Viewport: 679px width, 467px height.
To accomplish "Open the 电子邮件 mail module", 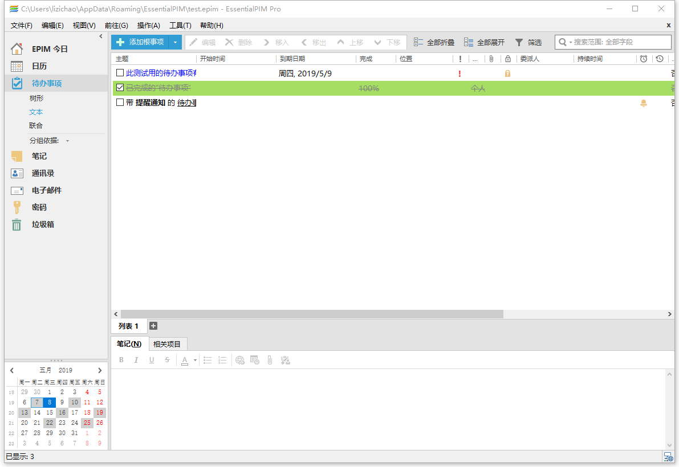I will pyautogui.click(x=46, y=190).
